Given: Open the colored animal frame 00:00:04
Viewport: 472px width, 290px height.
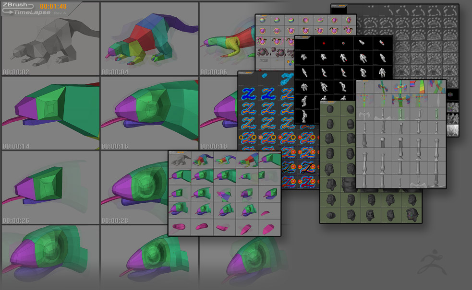Looking at the screenshot, I should (149, 39).
